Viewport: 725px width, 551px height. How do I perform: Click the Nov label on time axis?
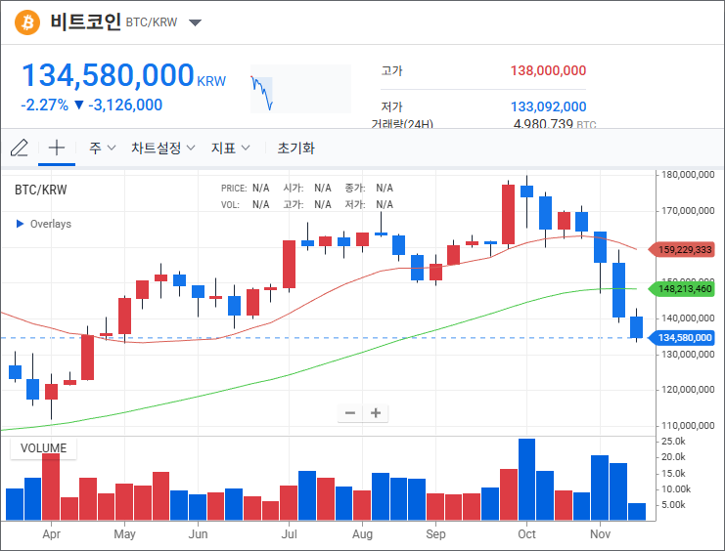click(600, 534)
